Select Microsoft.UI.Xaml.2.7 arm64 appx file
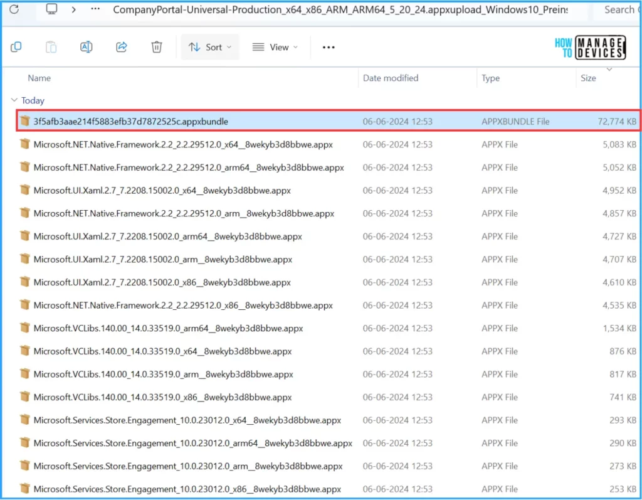Image resolution: width=642 pixels, height=500 pixels. (328, 236)
